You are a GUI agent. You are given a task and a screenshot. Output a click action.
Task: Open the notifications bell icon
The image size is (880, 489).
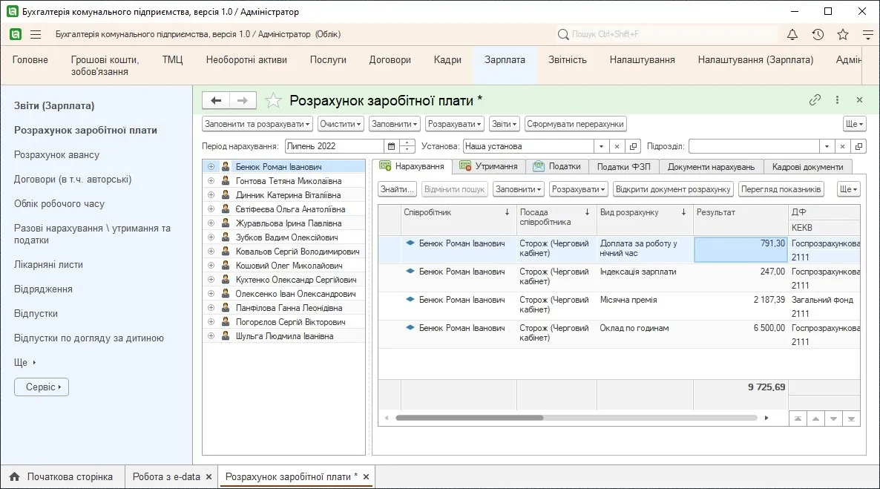[792, 34]
